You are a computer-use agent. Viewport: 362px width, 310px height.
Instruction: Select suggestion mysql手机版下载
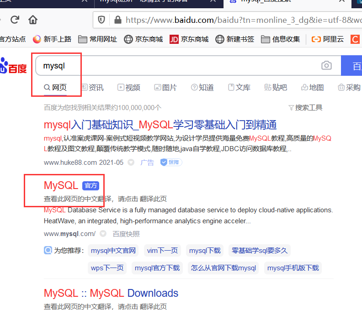pyautogui.click(x=293, y=268)
